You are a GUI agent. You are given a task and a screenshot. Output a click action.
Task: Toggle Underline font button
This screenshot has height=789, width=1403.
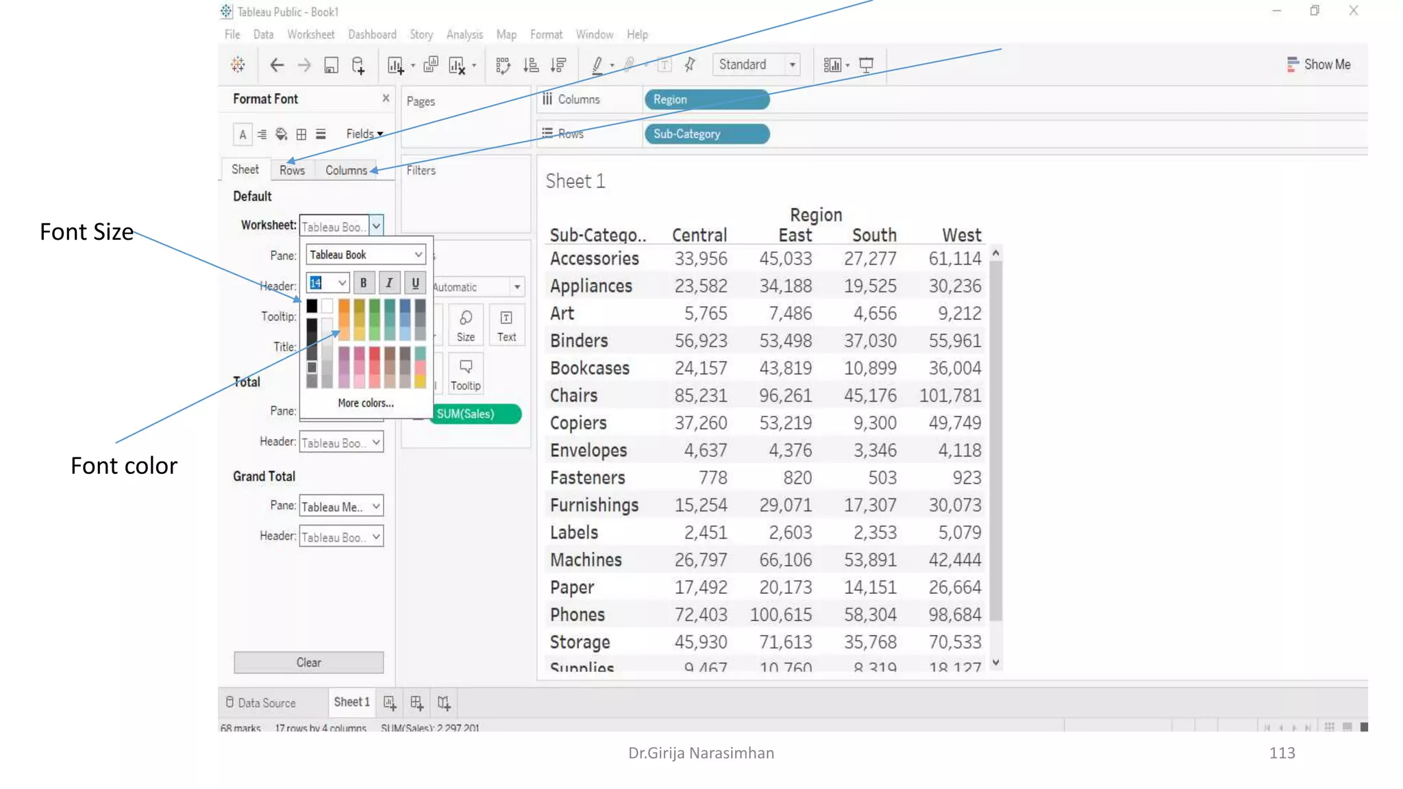415,283
